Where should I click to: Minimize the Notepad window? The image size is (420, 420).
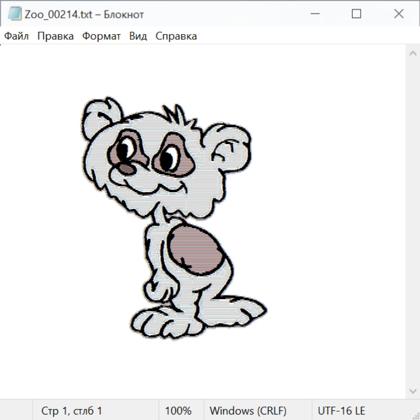point(315,14)
